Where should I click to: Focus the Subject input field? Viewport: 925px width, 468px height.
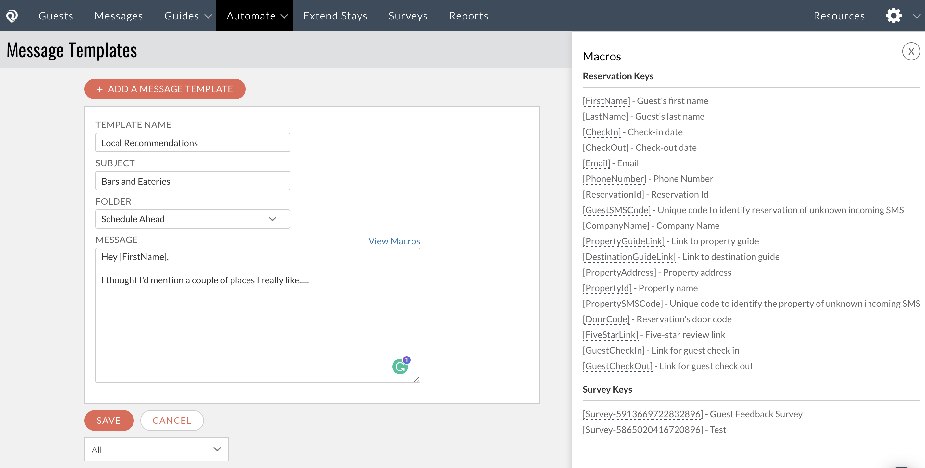point(193,181)
